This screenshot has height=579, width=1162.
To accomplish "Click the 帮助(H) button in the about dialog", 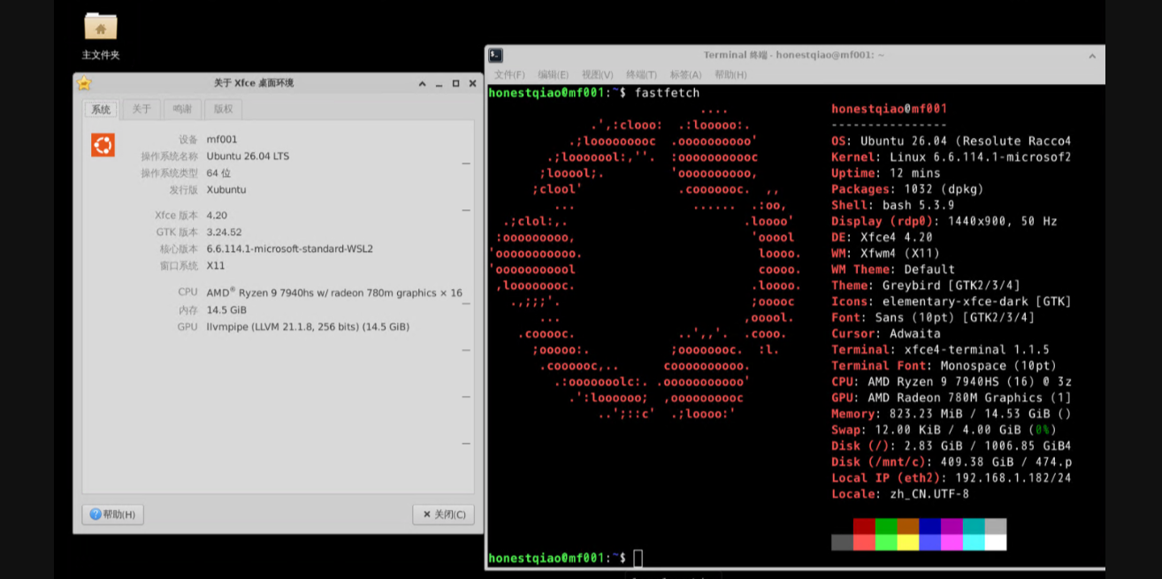I will (113, 514).
